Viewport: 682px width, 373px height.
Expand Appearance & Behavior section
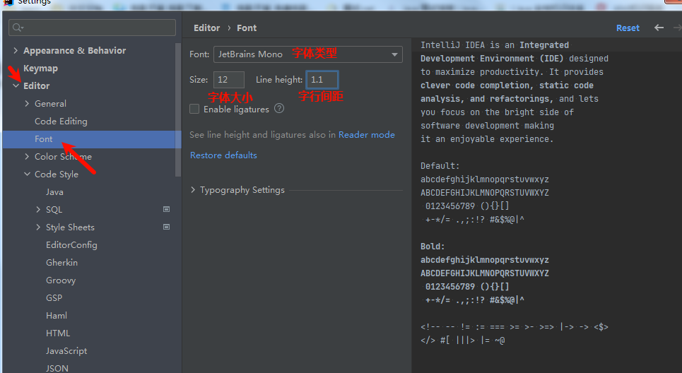[16, 50]
